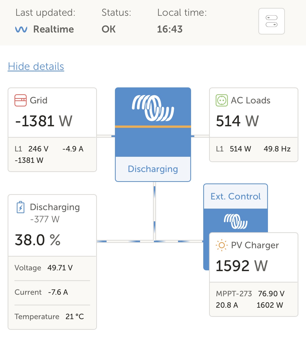306x342 pixels.
Task: Click the Victron logo on Ext. Control tile
Action: click(235, 221)
